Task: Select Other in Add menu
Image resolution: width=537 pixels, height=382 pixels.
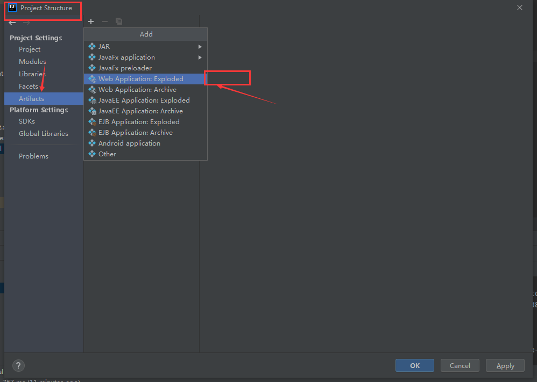Action: click(x=146, y=154)
